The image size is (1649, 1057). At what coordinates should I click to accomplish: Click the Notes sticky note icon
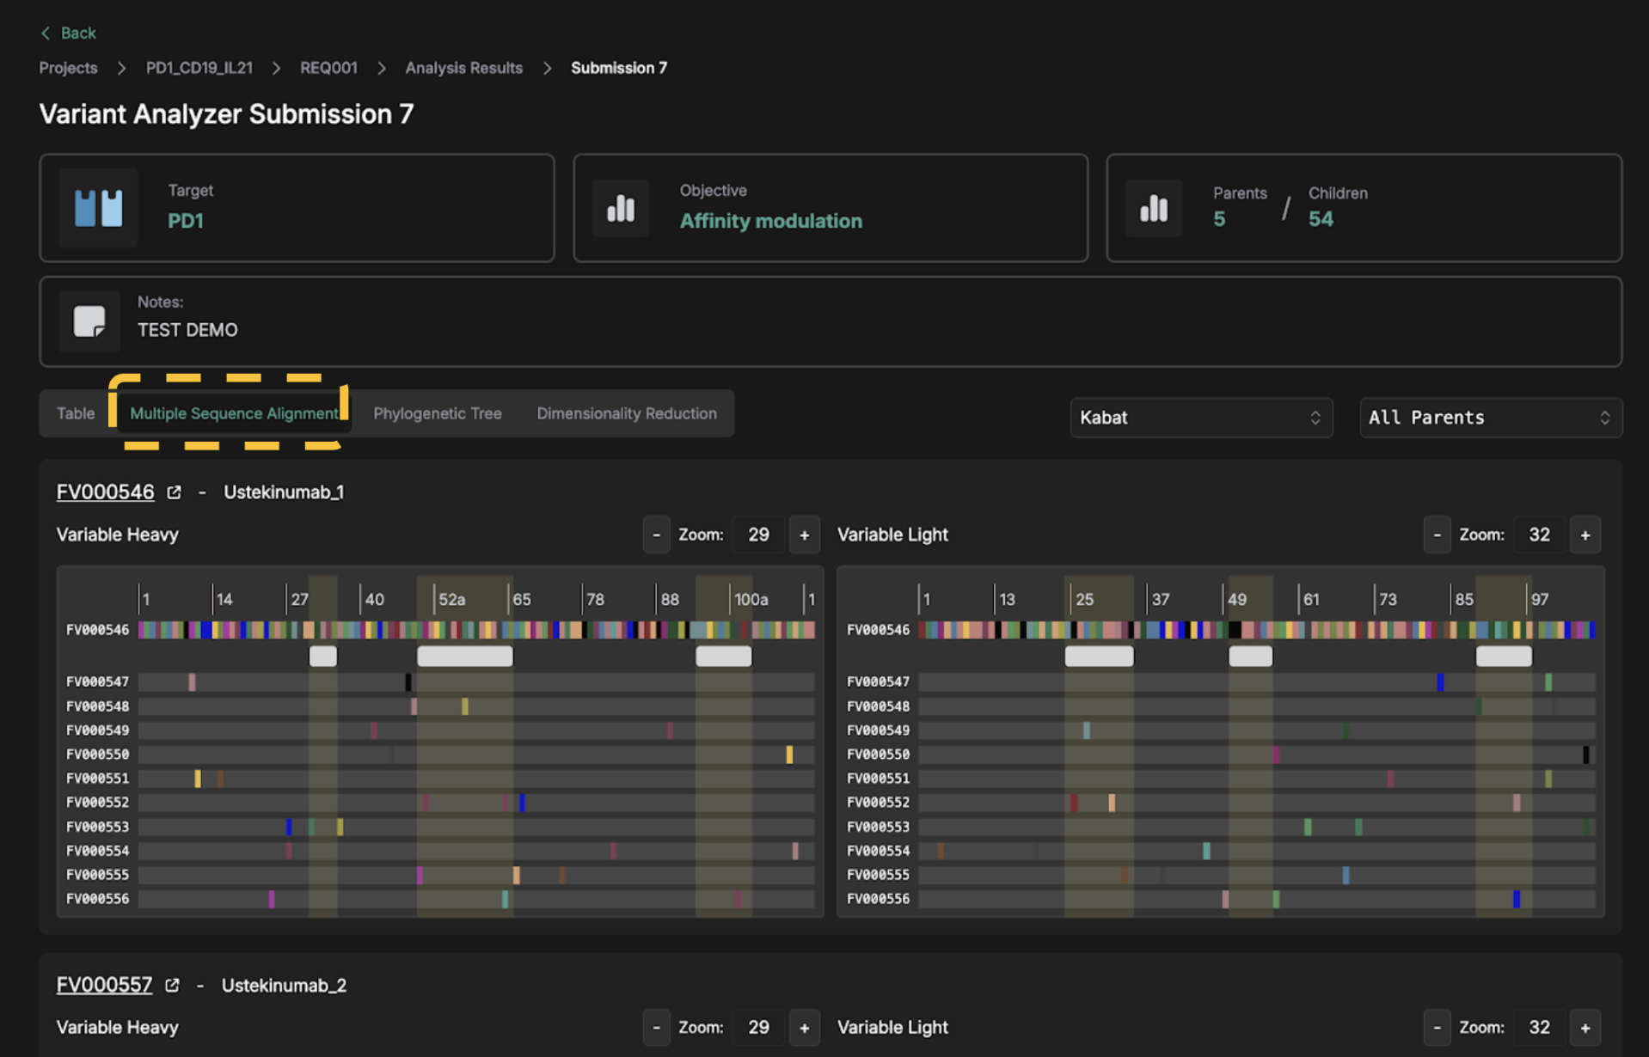89,321
